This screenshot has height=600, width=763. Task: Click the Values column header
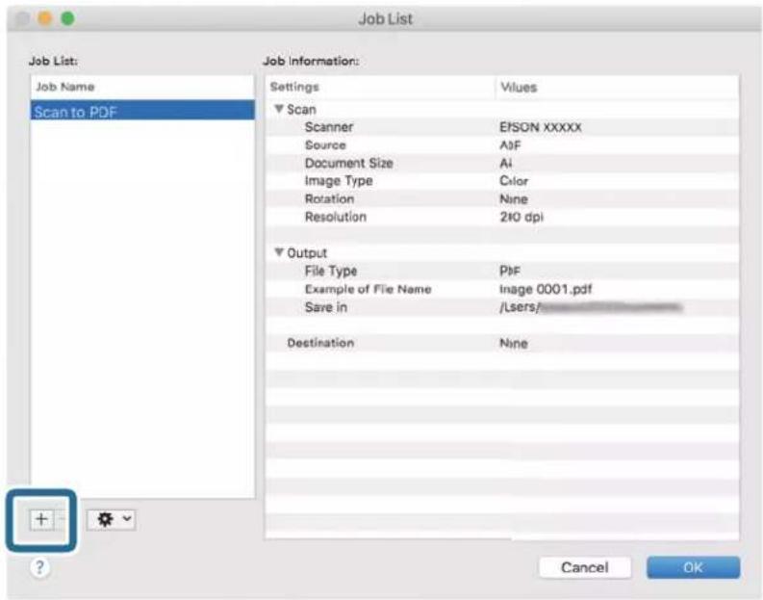(x=617, y=88)
